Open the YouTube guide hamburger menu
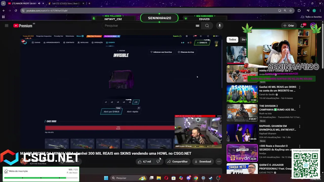The height and width of the screenshot is (182, 324). point(7,26)
